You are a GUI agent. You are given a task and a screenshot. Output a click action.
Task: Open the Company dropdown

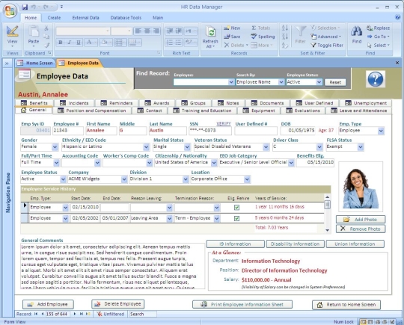[124, 179]
